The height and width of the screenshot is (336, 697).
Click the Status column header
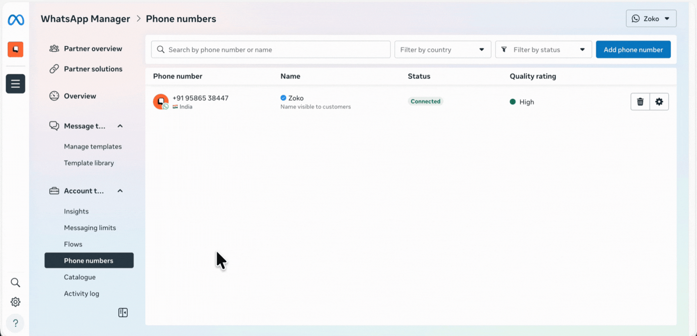(x=419, y=76)
